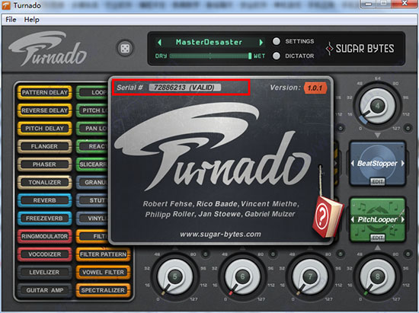Toggle the DICTATOR radio button
Screen dimensions: 419x313
277,56
